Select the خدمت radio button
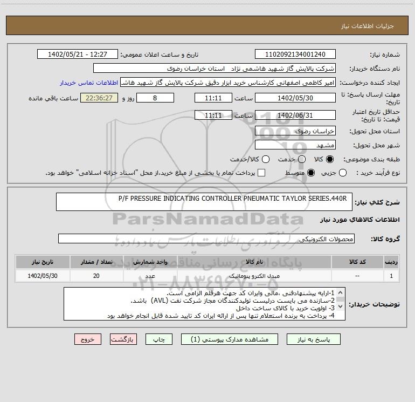 (302, 159)
